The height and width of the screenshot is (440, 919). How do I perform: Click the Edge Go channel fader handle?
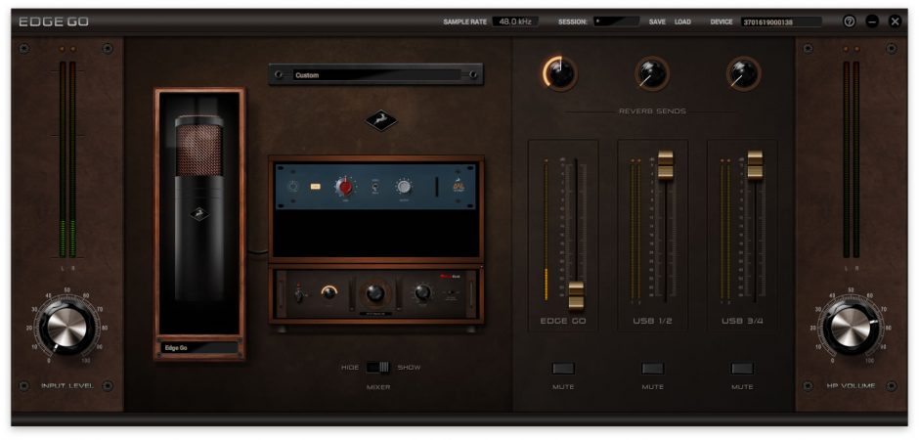point(576,295)
